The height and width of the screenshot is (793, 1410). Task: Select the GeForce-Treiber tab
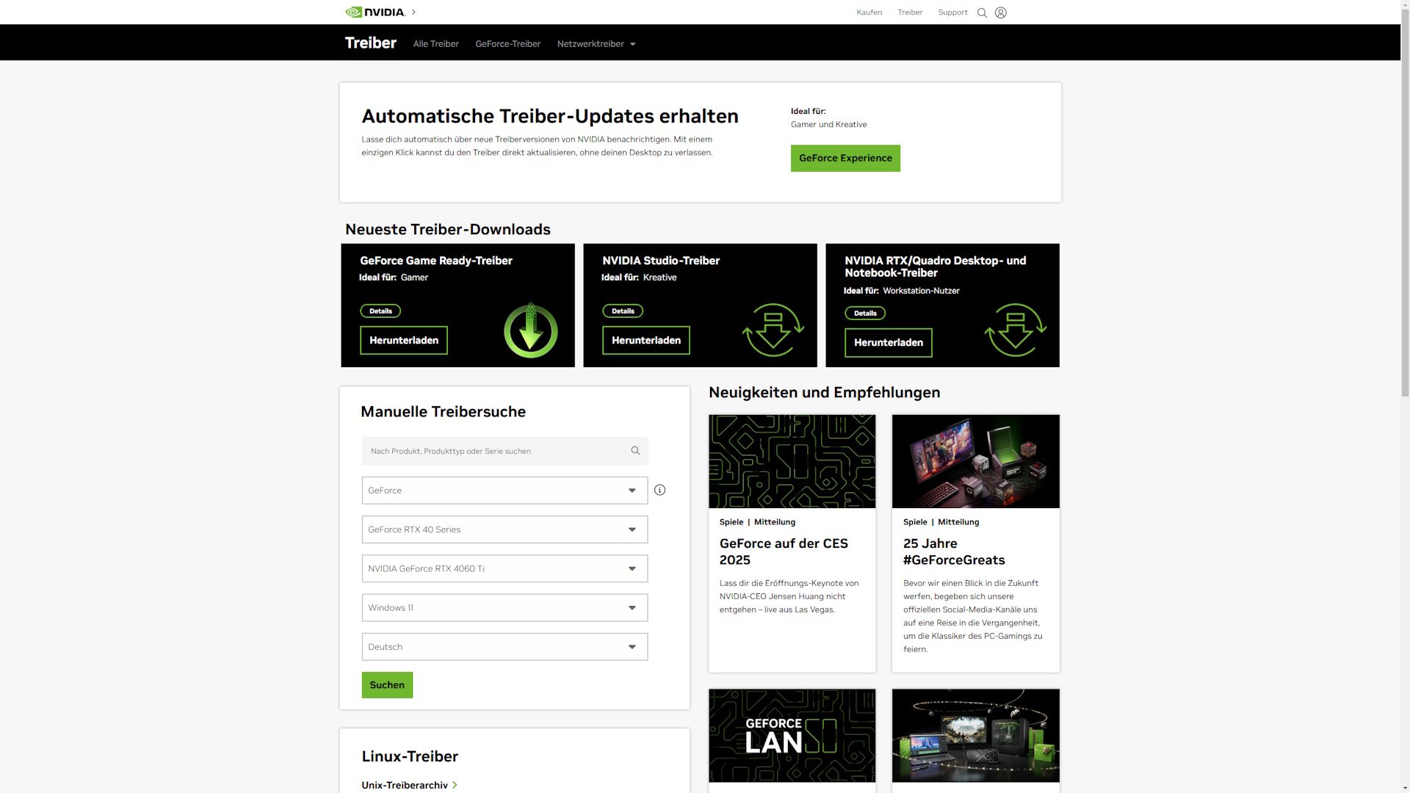click(x=507, y=44)
